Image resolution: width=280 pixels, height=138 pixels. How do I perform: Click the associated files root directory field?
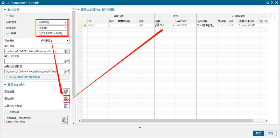coord(34,72)
